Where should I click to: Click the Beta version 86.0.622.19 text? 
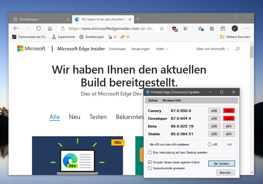point(182,126)
